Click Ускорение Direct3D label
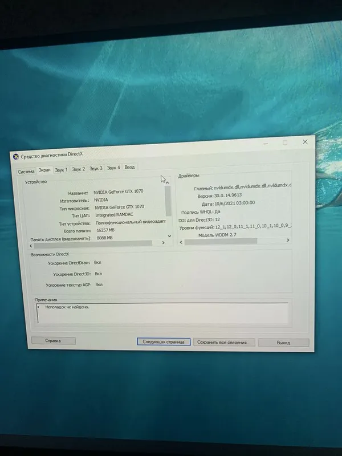 pos(72,274)
